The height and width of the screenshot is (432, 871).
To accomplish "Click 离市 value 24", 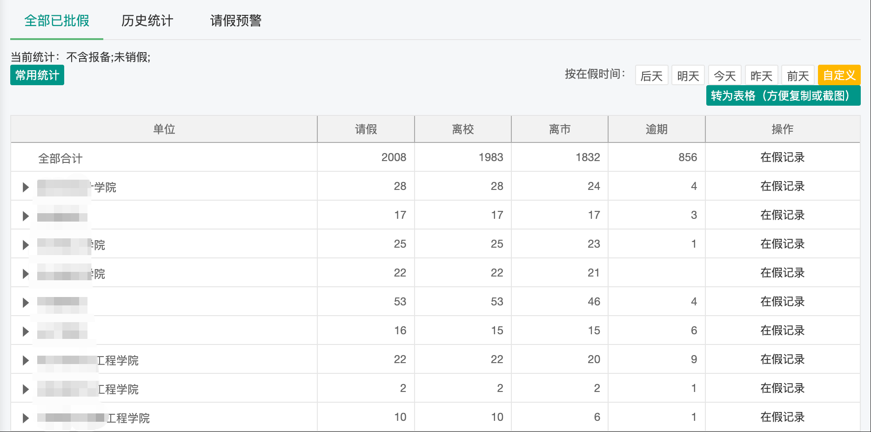I will click(x=594, y=186).
